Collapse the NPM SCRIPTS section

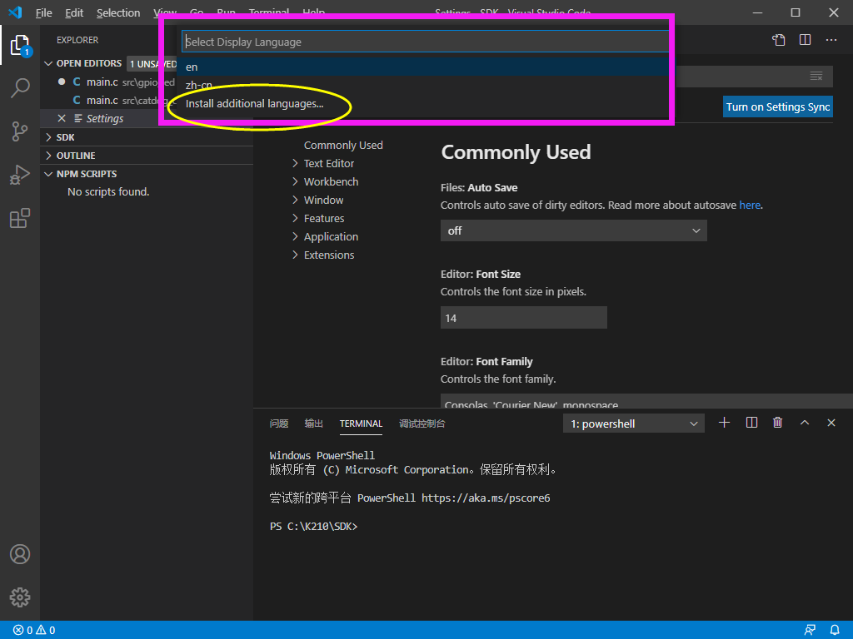click(x=48, y=174)
